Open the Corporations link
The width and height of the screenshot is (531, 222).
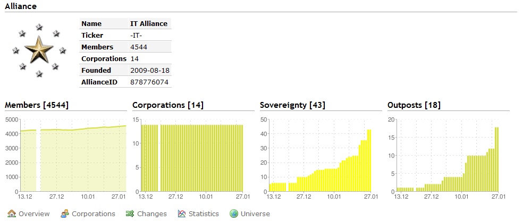pyautogui.click(x=94, y=214)
